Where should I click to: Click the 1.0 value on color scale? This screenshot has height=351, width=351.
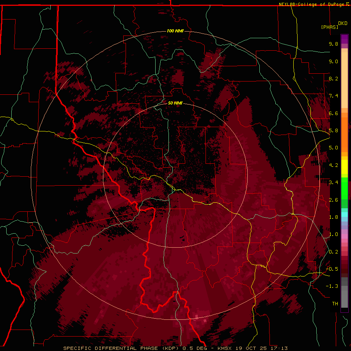click(333, 234)
